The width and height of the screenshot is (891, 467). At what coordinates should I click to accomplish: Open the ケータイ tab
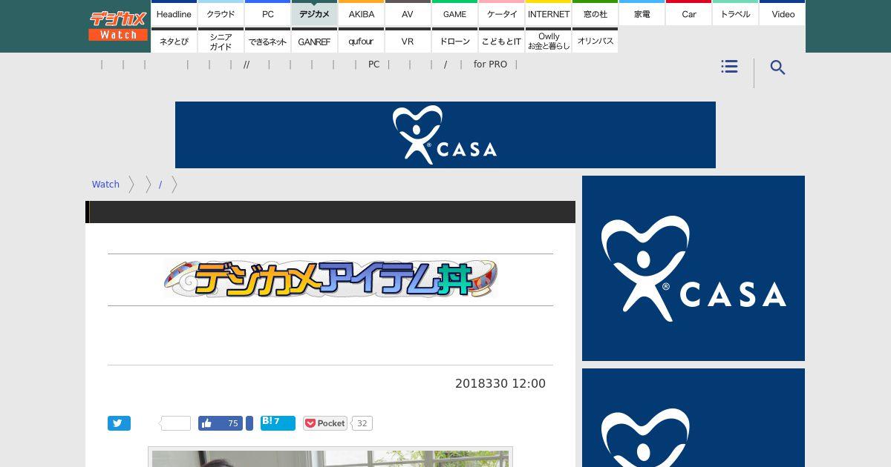point(501,13)
